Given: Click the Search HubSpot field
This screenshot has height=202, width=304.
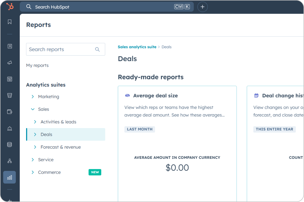Looking at the screenshot, I should tap(107, 7).
